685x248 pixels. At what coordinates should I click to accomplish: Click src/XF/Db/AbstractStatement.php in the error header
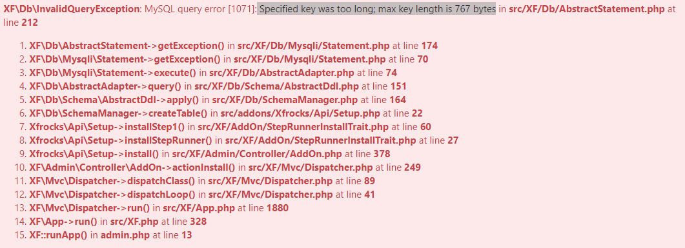[587, 9]
